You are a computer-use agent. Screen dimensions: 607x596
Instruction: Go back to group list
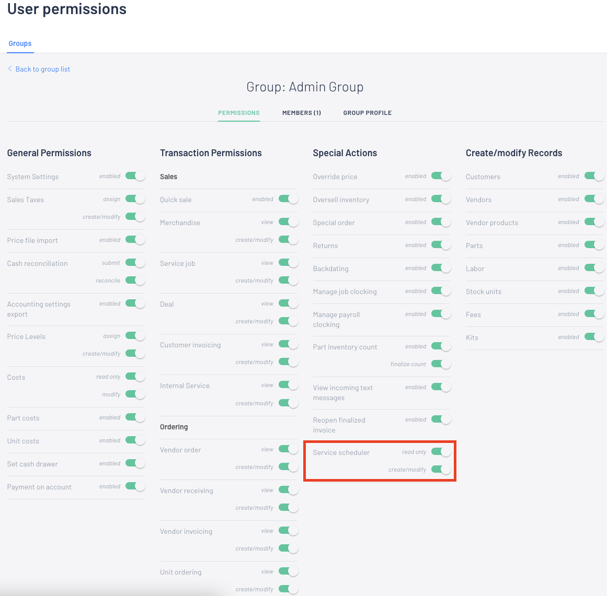point(39,69)
